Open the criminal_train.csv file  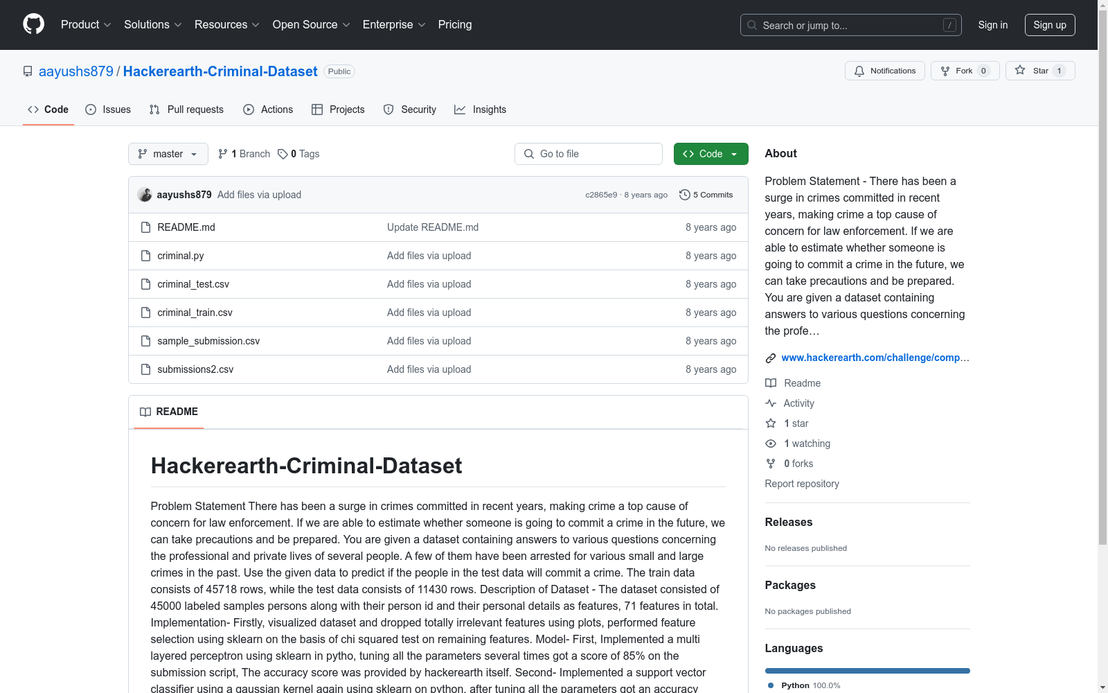(x=195, y=313)
